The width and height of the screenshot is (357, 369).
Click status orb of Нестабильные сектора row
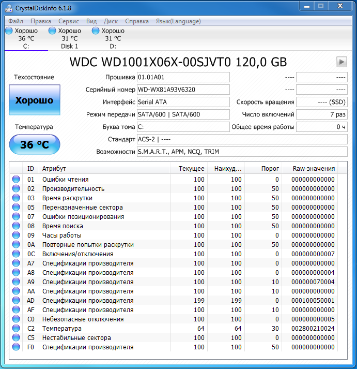click(x=16, y=338)
